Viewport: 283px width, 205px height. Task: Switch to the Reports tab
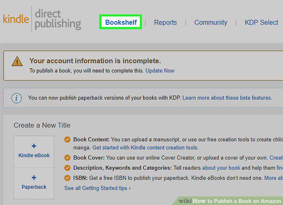pos(165,22)
